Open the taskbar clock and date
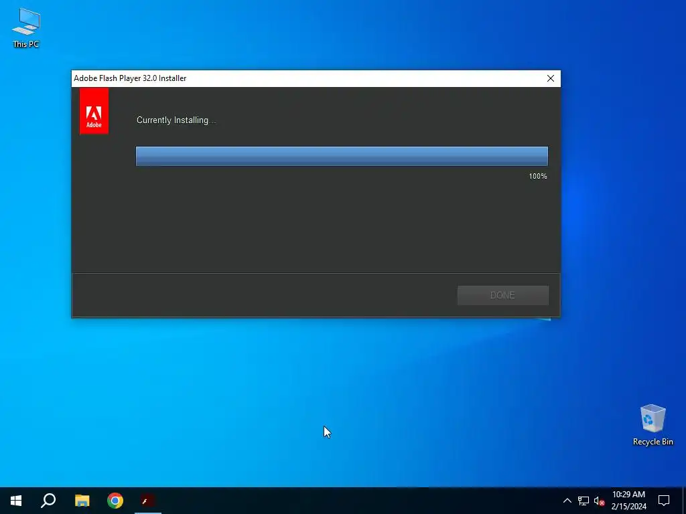Viewport: 686px width, 514px height. 628,501
